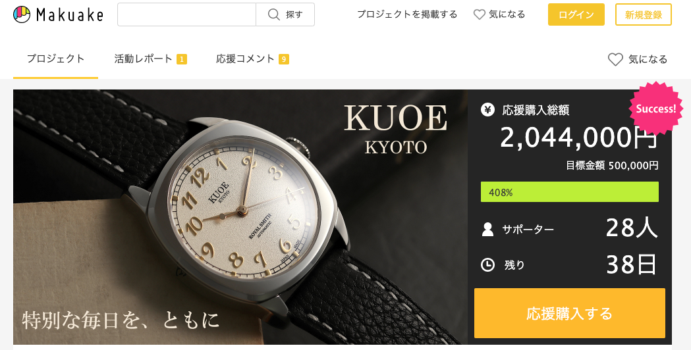Click the supporter person icon

pos(487,229)
